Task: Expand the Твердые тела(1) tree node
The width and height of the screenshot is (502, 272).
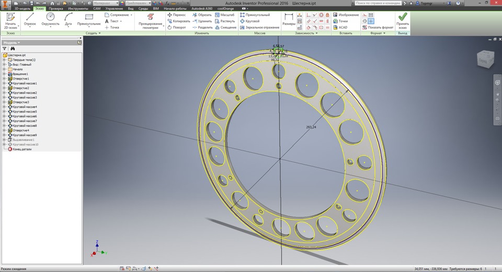Action: pyautogui.click(x=4, y=60)
